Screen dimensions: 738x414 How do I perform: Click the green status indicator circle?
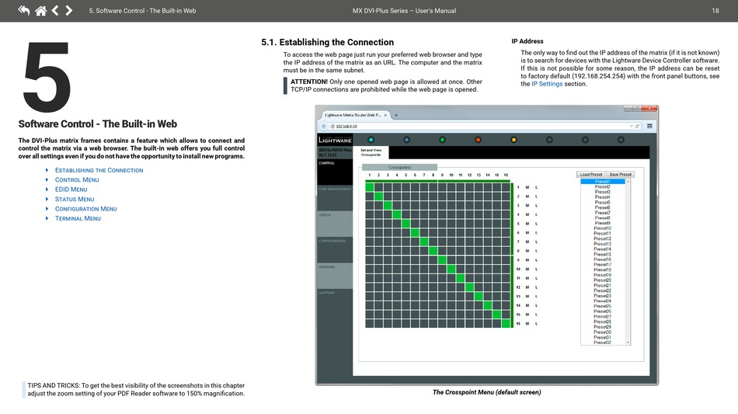(443, 140)
